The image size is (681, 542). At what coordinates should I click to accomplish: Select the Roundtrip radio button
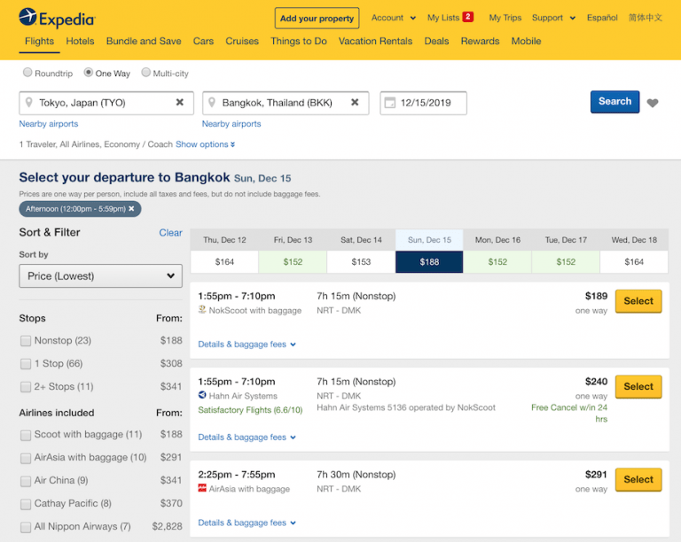click(27, 73)
